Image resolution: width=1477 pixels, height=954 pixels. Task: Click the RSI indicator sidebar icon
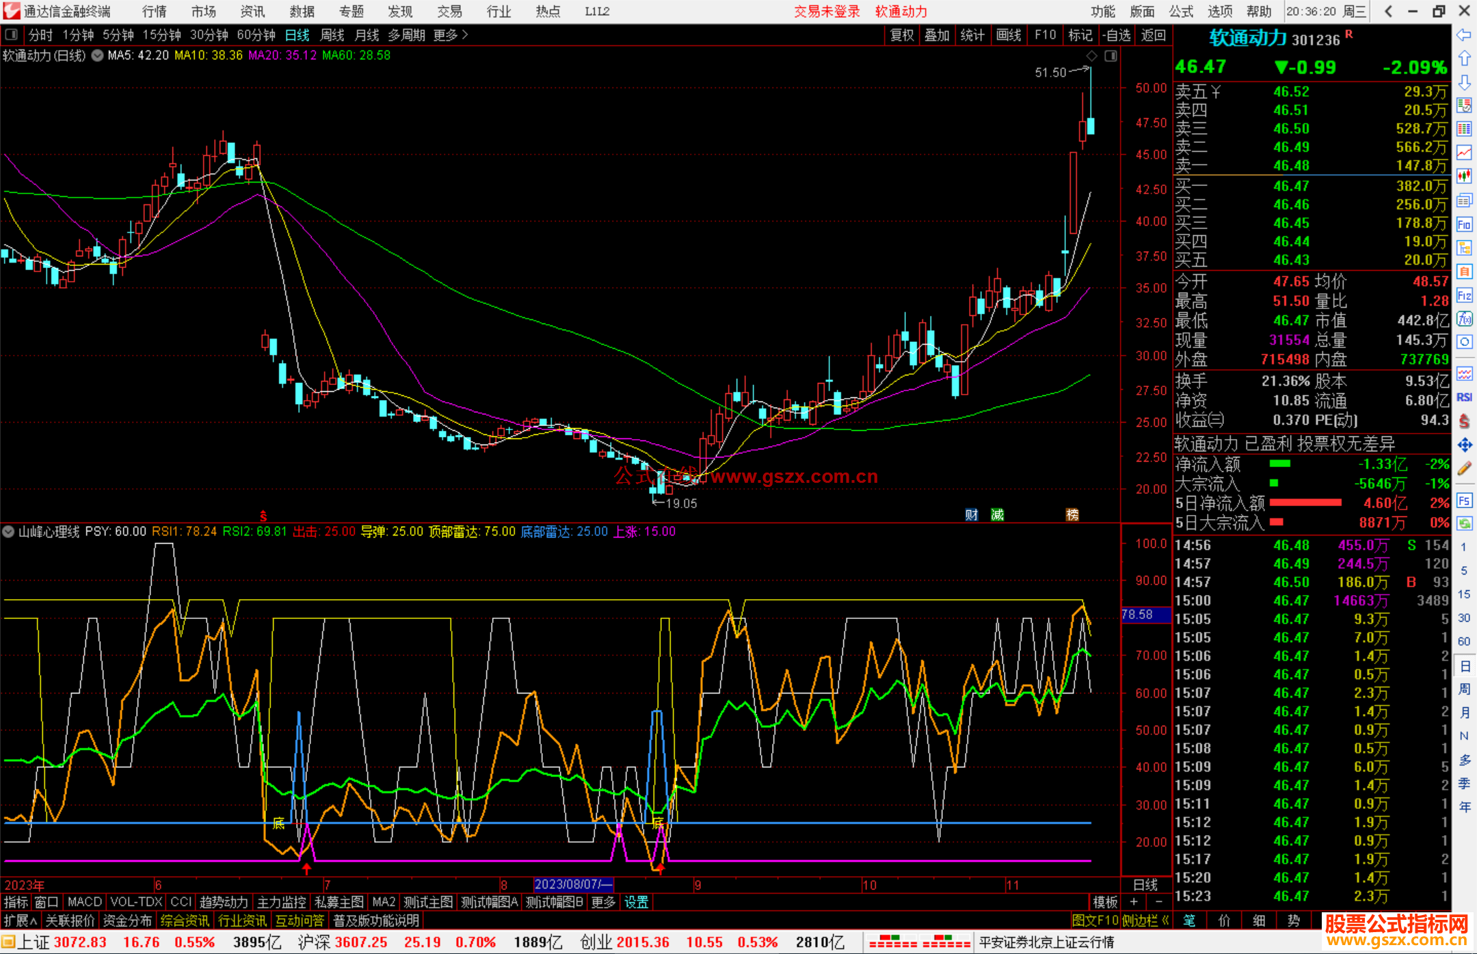click(1464, 397)
